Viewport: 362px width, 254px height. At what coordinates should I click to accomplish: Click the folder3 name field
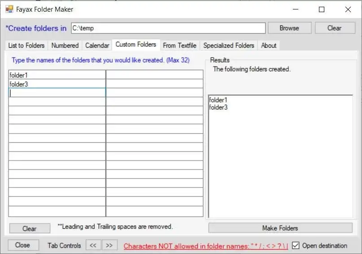click(x=57, y=84)
